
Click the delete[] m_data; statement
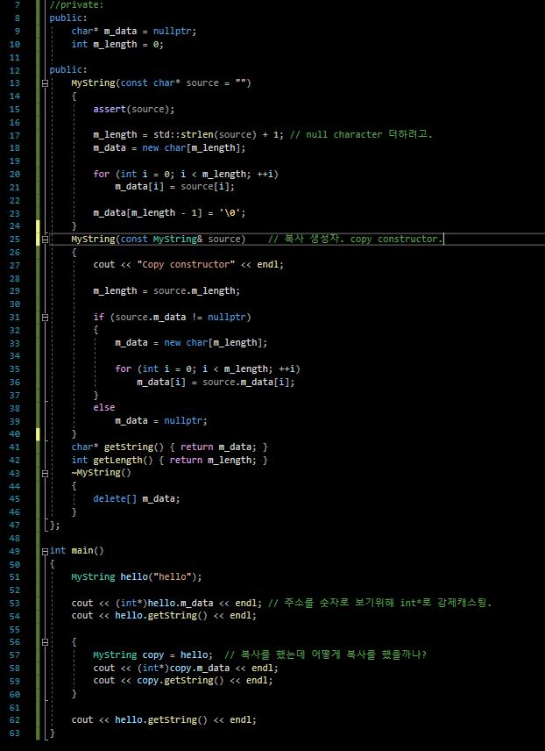tap(137, 499)
